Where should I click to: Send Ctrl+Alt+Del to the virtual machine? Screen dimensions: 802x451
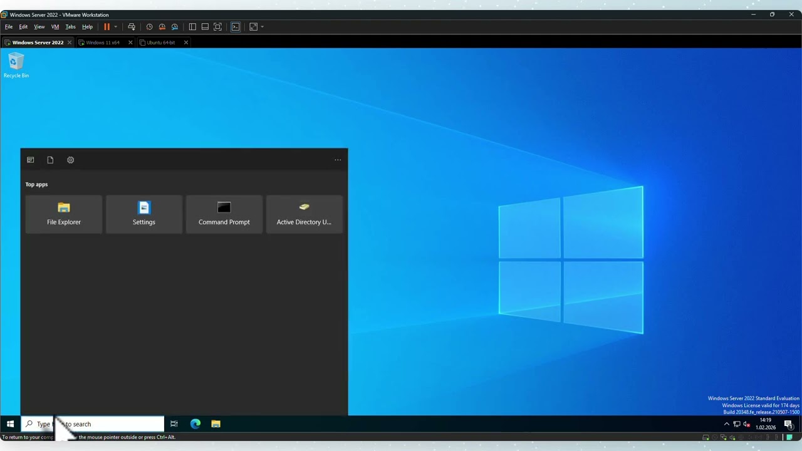click(132, 27)
